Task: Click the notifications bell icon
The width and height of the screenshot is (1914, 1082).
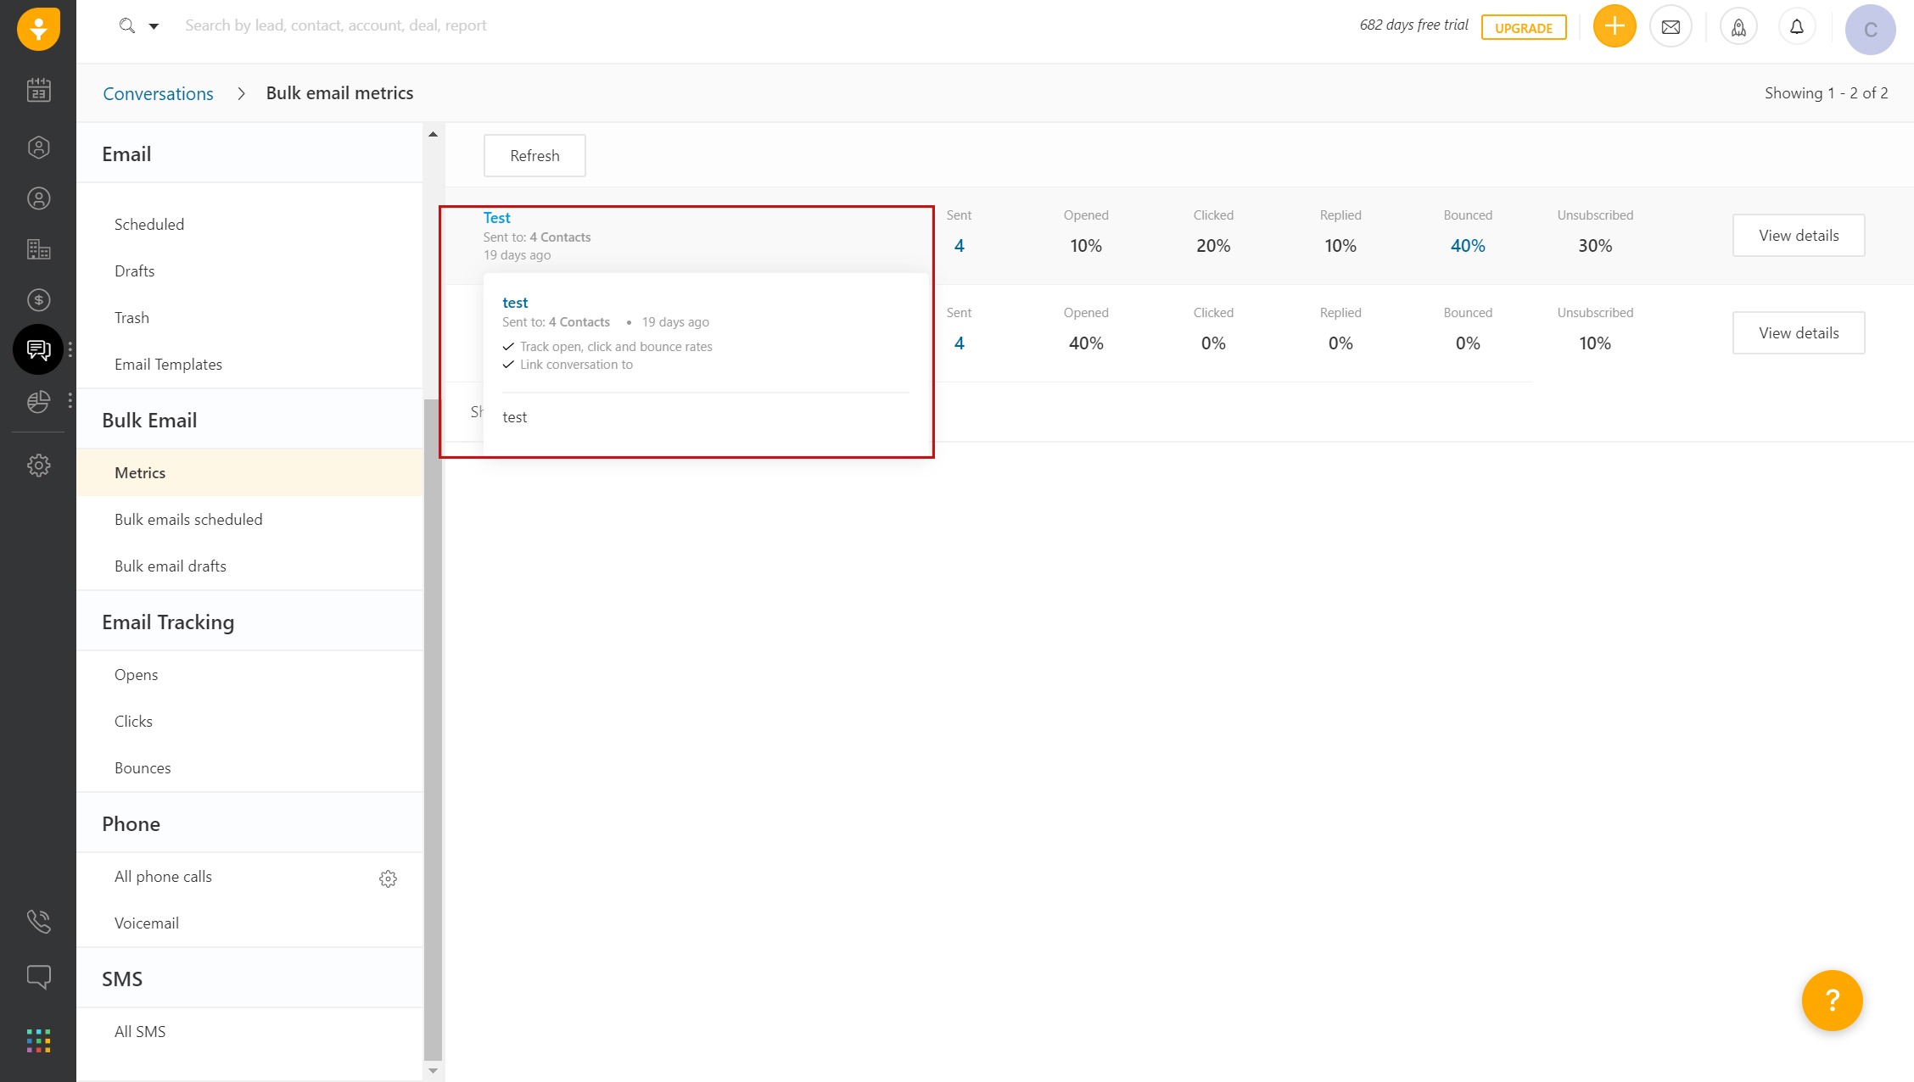Action: pos(1796,27)
